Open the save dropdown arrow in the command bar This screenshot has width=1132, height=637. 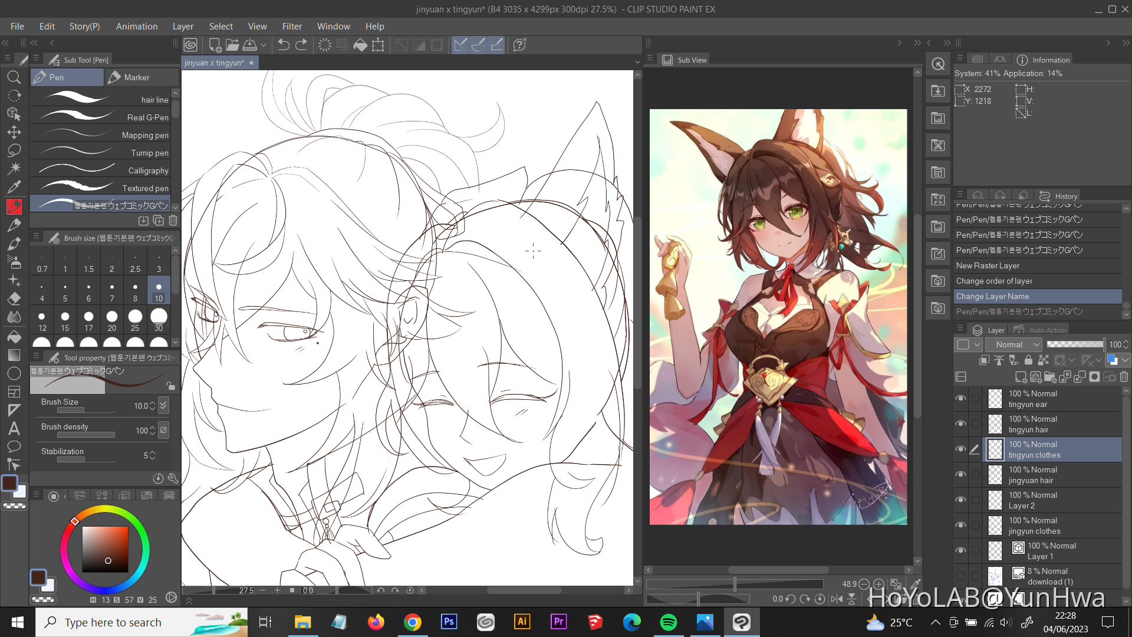point(264,45)
